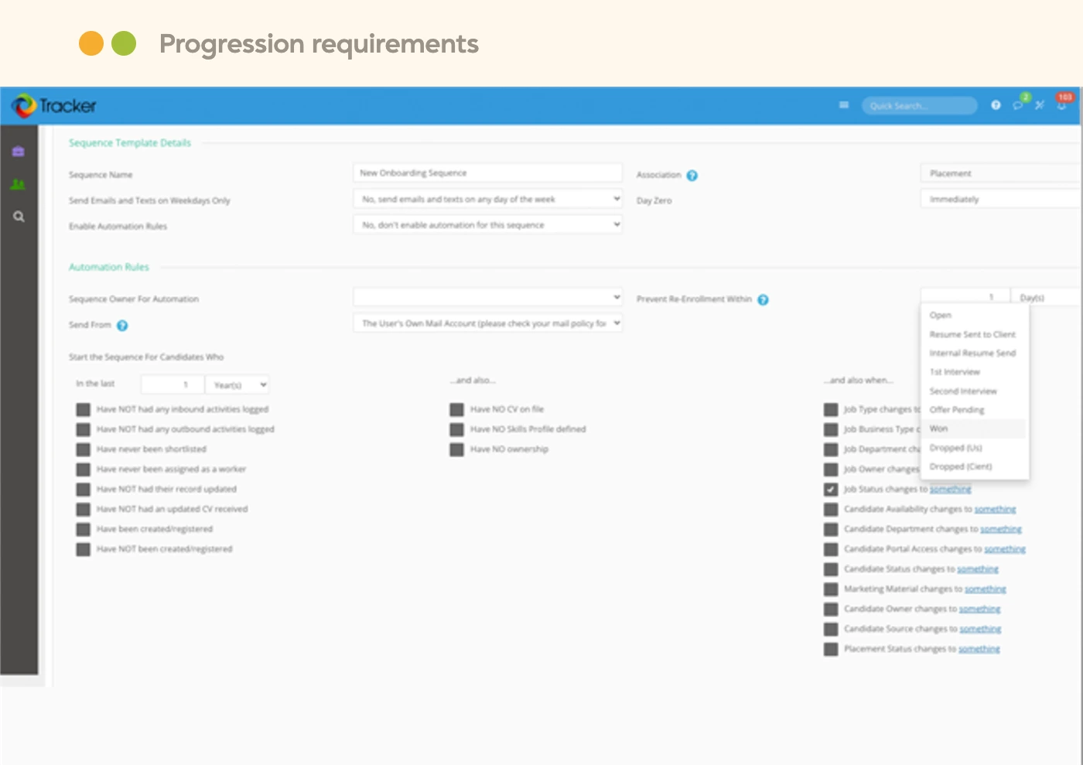This screenshot has width=1083, height=765.
Task: Check Have NOT been created/registered
Action: [x=84, y=549]
